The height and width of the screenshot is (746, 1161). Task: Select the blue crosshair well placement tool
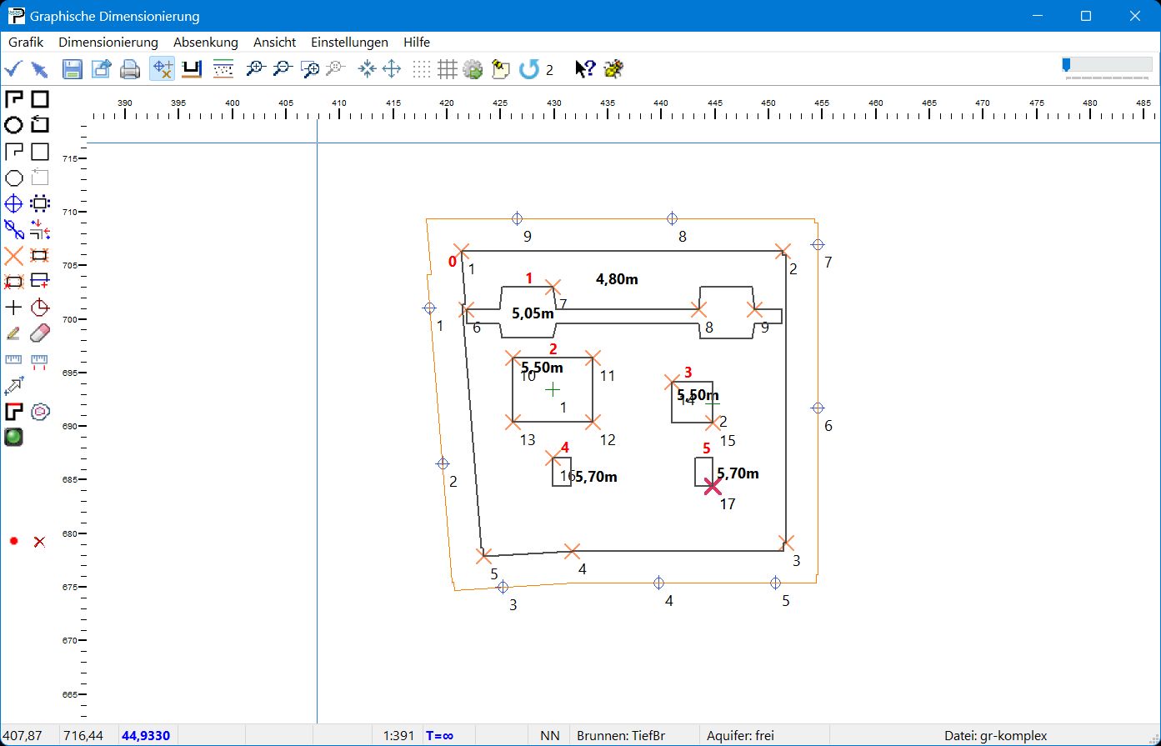pyautogui.click(x=13, y=203)
